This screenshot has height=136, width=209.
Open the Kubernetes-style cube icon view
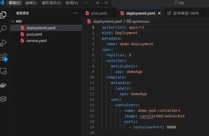click(x=3, y=99)
